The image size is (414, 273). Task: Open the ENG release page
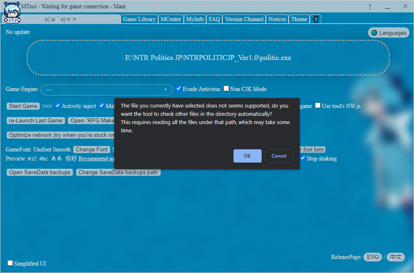click(373, 257)
